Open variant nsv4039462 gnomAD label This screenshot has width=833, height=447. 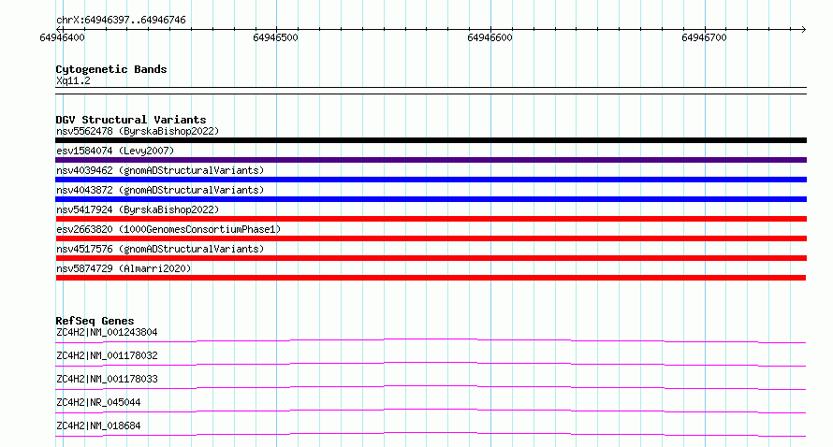[x=160, y=170]
